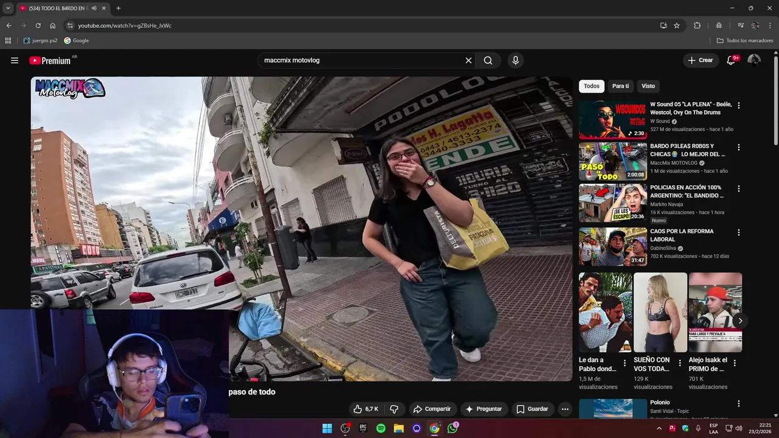Click the install app icon in address bar
779x438 pixels.
pyautogui.click(x=663, y=26)
